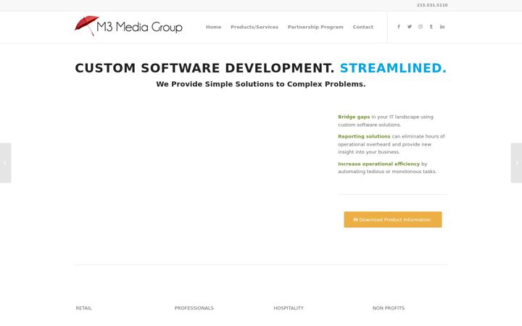
Task: Go to next page with right arrow
Action: click(516, 163)
